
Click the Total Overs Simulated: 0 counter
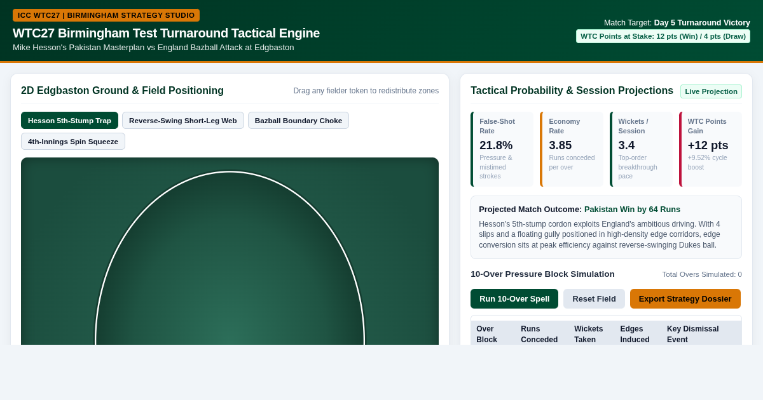pyautogui.click(x=702, y=274)
